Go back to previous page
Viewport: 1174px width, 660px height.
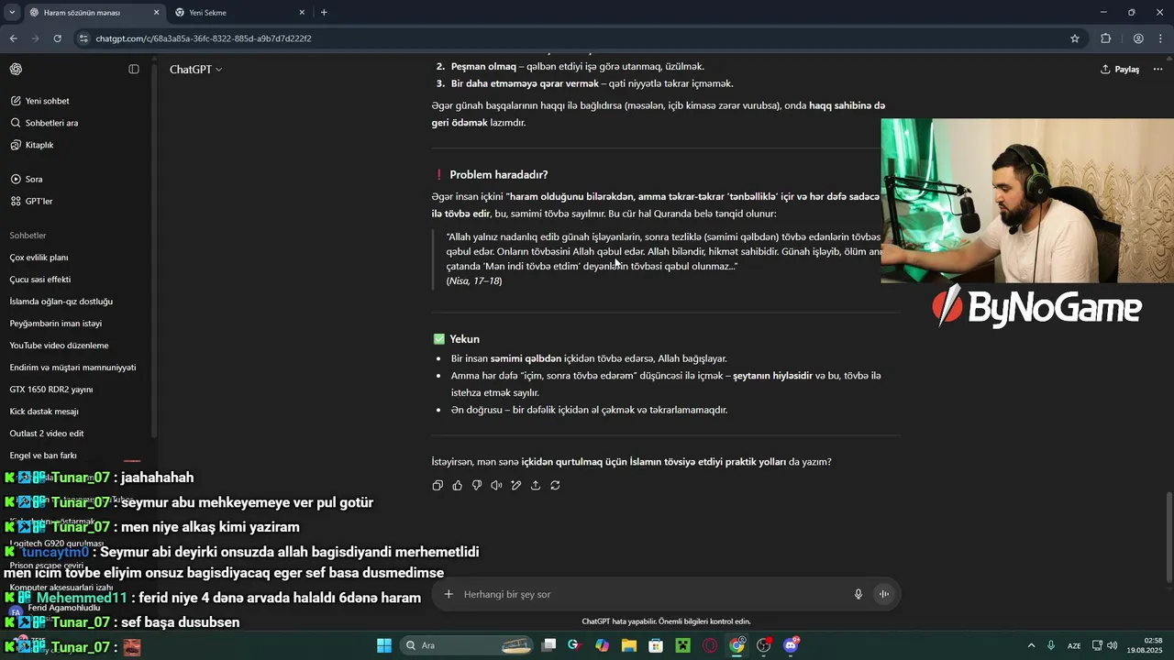pyautogui.click(x=13, y=38)
